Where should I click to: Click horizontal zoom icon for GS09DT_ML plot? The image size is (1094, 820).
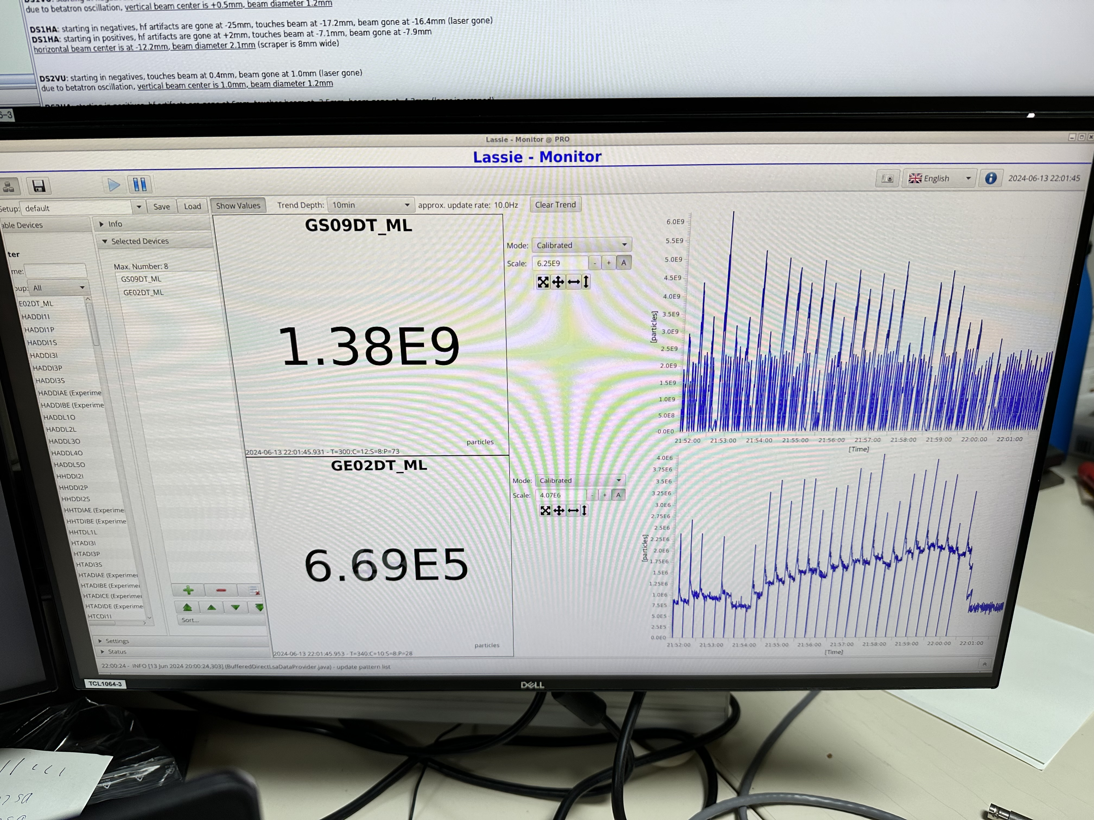pos(574,282)
